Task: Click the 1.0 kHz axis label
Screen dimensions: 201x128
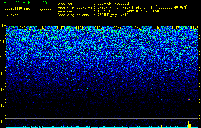Action: pos(3,58)
